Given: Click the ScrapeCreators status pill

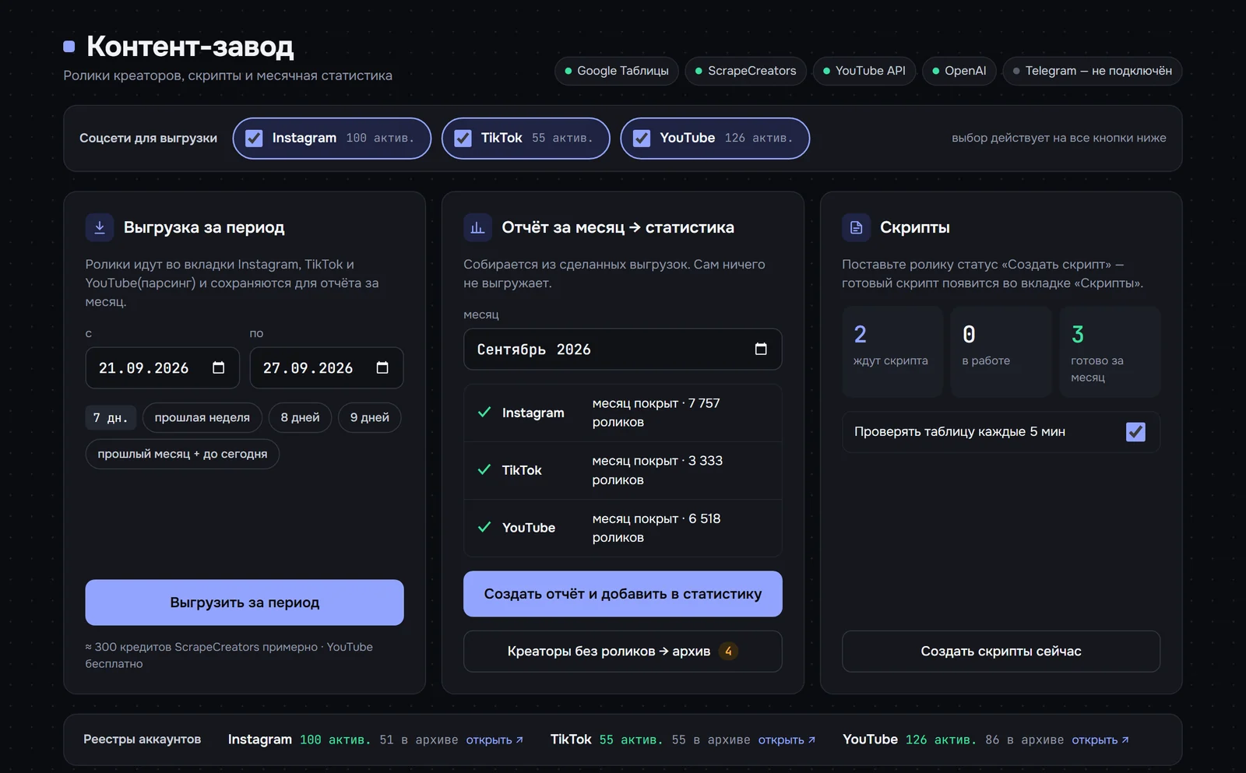Looking at the screenshot, I should point(746,71).
